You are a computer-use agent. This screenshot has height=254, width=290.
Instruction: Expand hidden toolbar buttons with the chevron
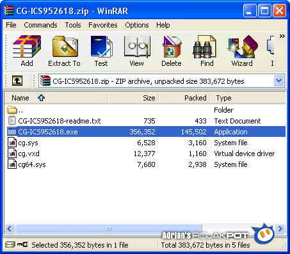pos(282,36)
